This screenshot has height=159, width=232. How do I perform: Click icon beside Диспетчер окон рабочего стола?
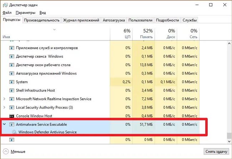[12, 65]
